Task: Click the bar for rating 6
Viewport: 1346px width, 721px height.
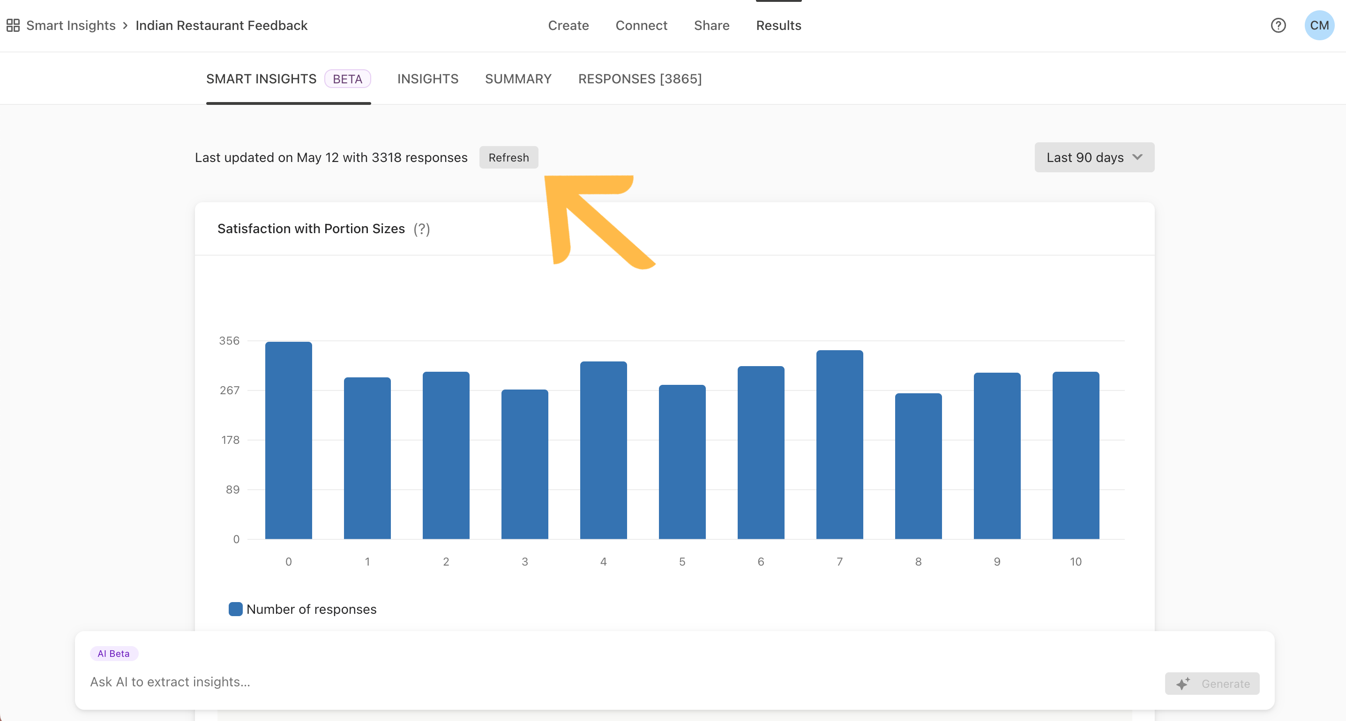Action: point(761,452)
